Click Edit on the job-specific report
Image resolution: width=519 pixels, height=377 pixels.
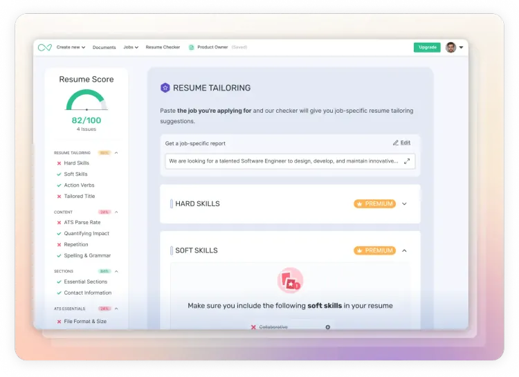click(401, 142)
